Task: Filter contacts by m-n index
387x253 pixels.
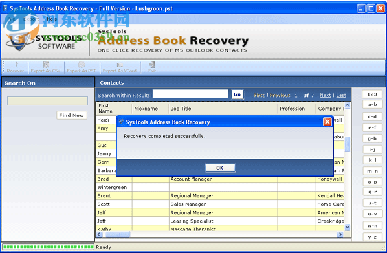Action: [372, 171]
